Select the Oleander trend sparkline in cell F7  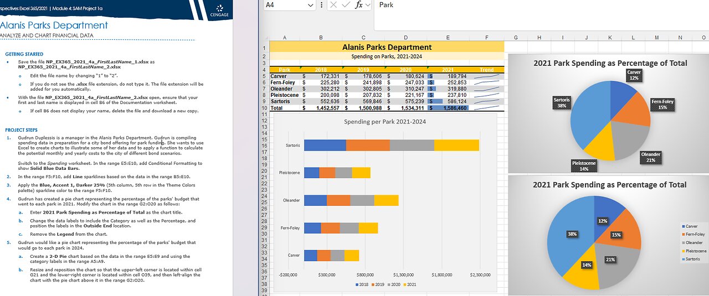(486, 89)
